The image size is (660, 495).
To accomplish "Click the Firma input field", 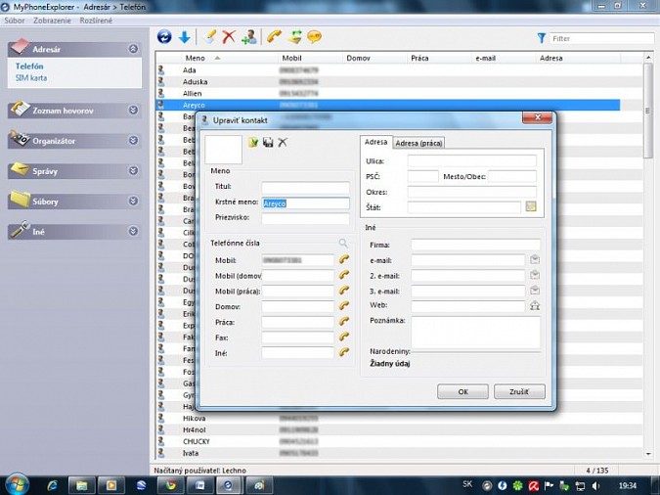I will (475, 245).
